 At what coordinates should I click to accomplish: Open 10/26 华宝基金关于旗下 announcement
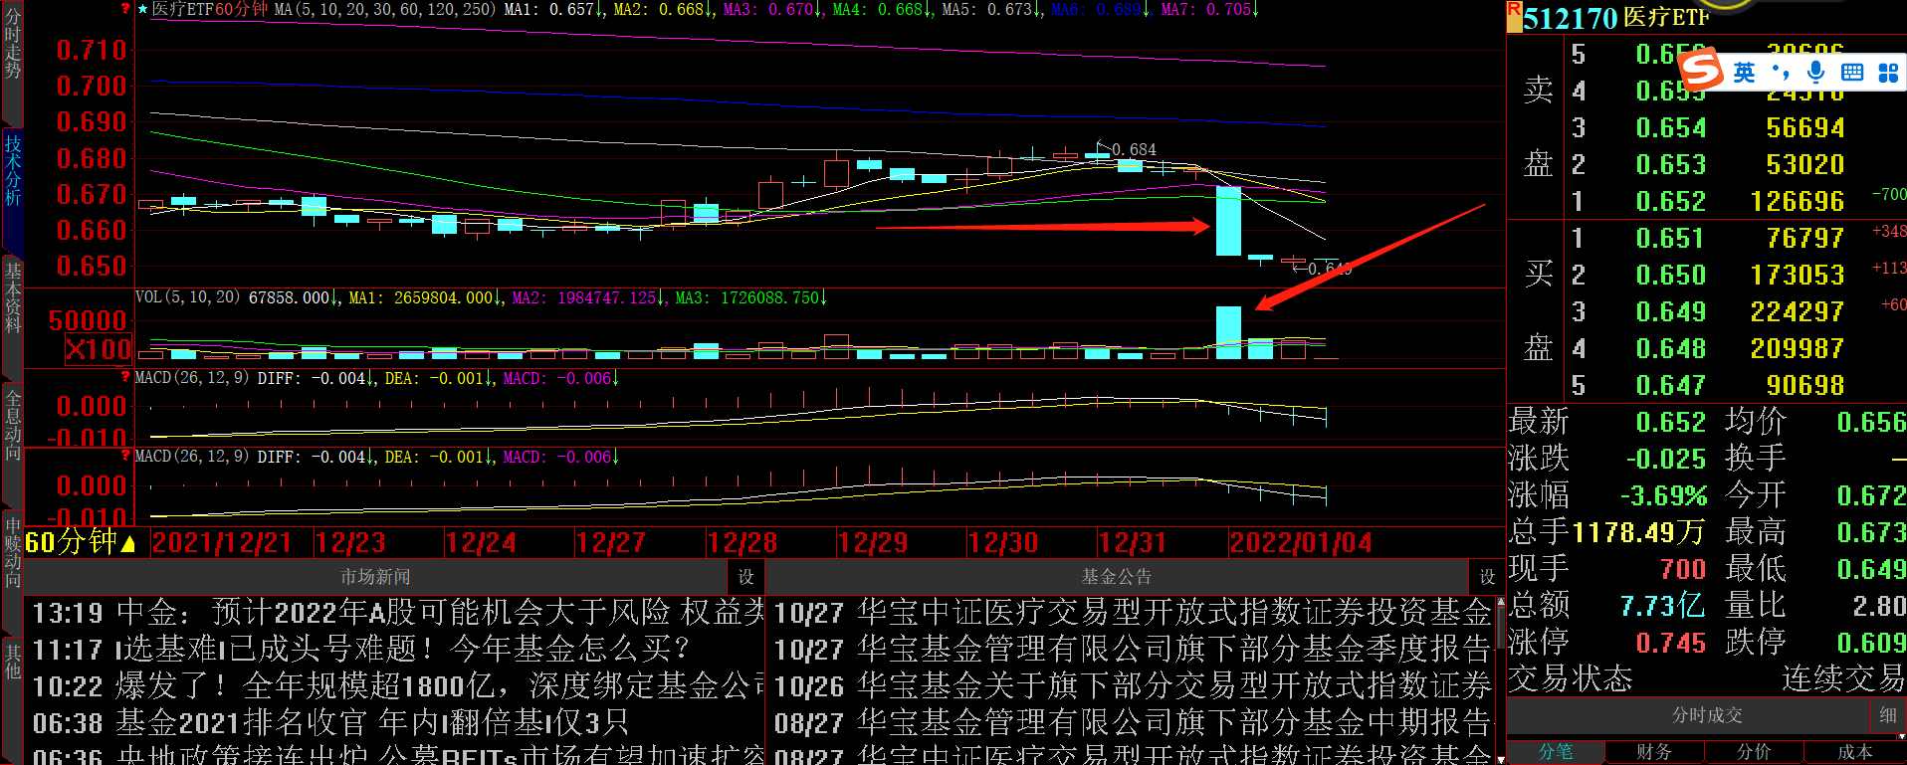[1133, 686]
